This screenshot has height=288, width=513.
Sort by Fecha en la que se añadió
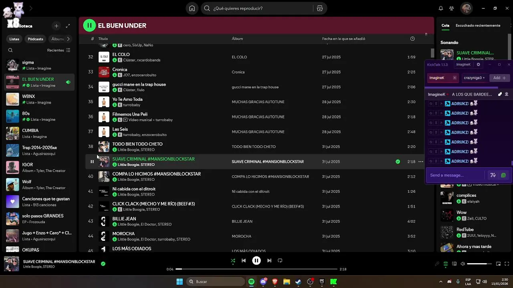[343, 39]
